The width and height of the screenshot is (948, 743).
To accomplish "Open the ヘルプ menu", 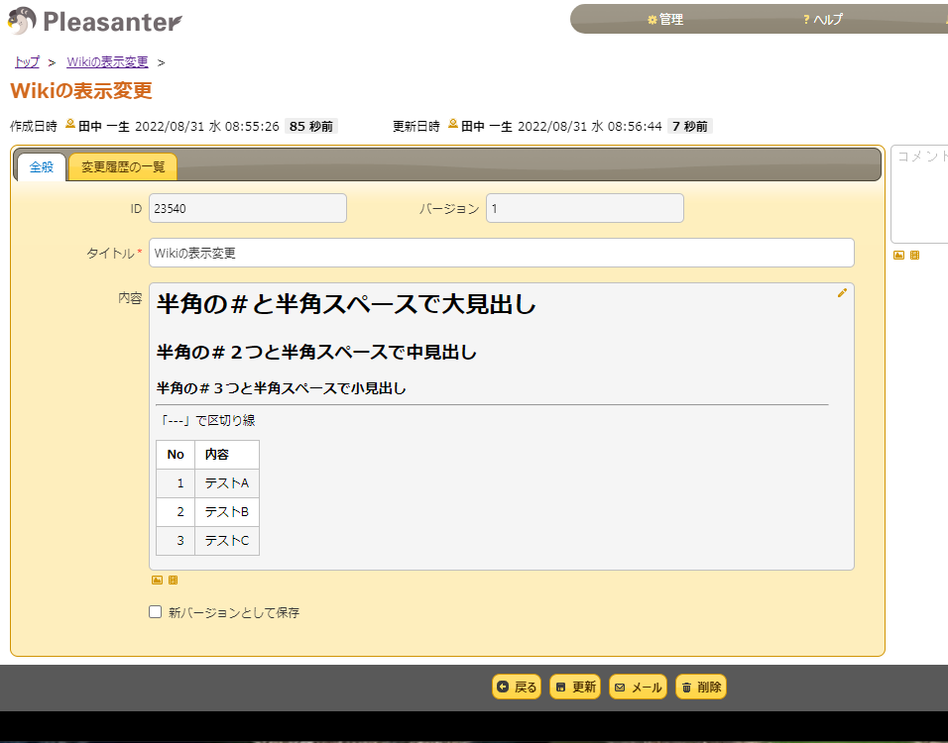I will click(822, 20).
